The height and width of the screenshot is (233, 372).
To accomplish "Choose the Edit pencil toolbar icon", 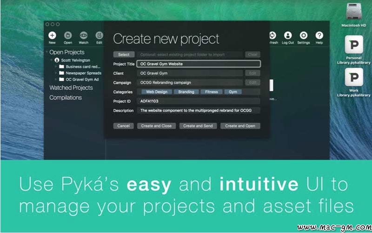I will click(99, 35).
